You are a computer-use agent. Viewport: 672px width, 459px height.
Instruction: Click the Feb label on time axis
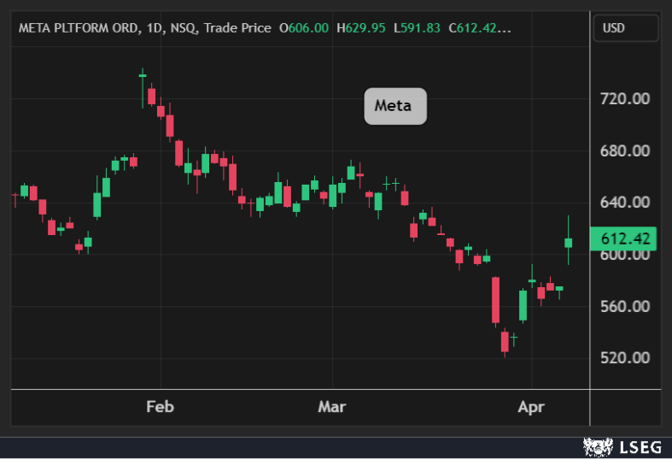pos(160,407)
